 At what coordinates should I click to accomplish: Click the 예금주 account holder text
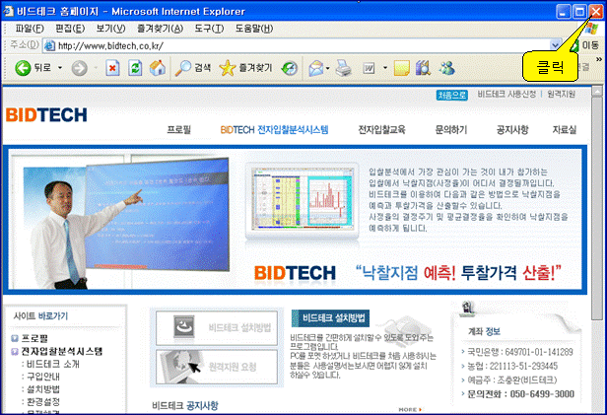pos(512,380)
